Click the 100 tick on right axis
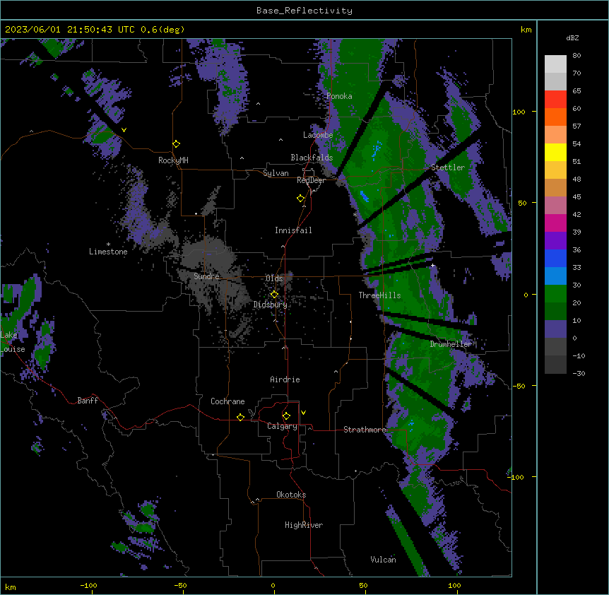This screenshot has height=595, width=609. tap(519, 112)
